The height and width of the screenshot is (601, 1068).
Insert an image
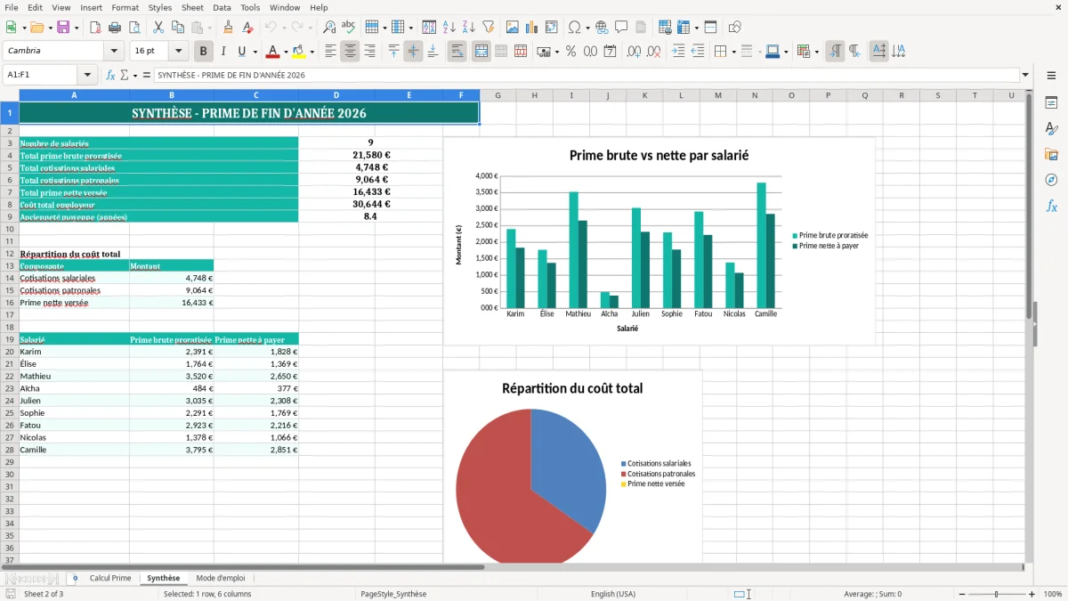[x=514, y=28]
